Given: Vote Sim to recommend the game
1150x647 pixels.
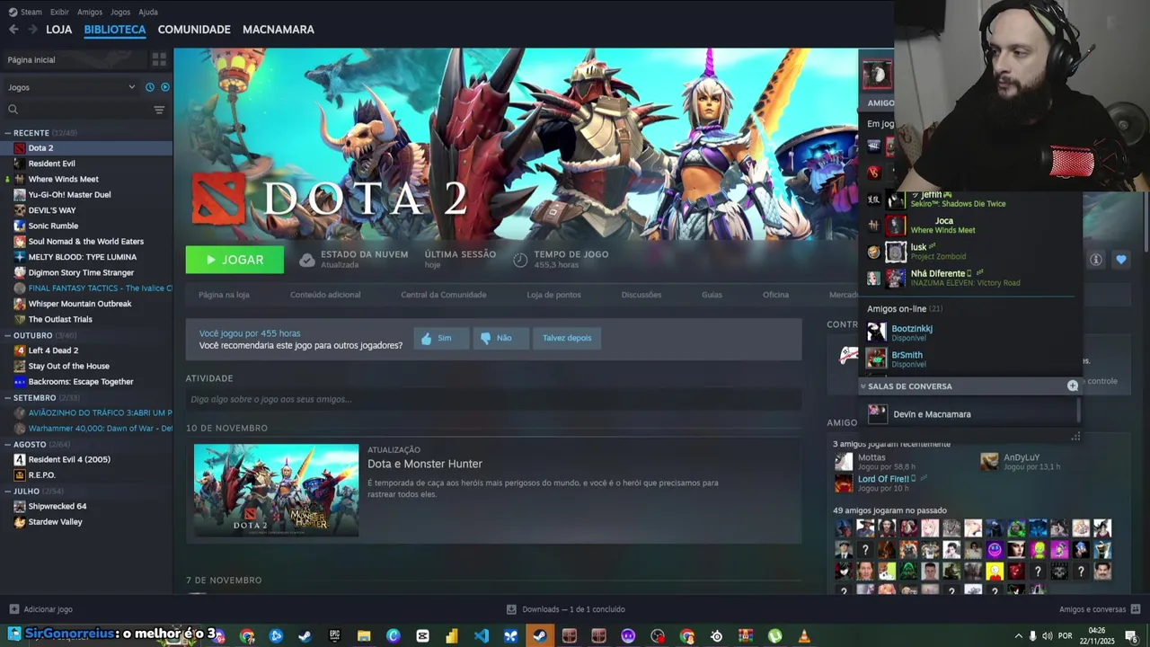Looking at the screenshot, I should [x=440, y=338].
